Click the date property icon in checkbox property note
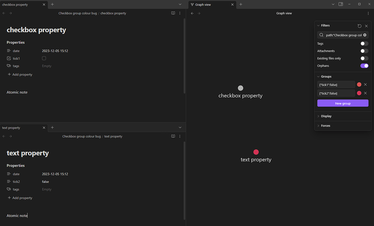This screenshot has height=226, width=374. pyautogui.click(x=8, y=51)
